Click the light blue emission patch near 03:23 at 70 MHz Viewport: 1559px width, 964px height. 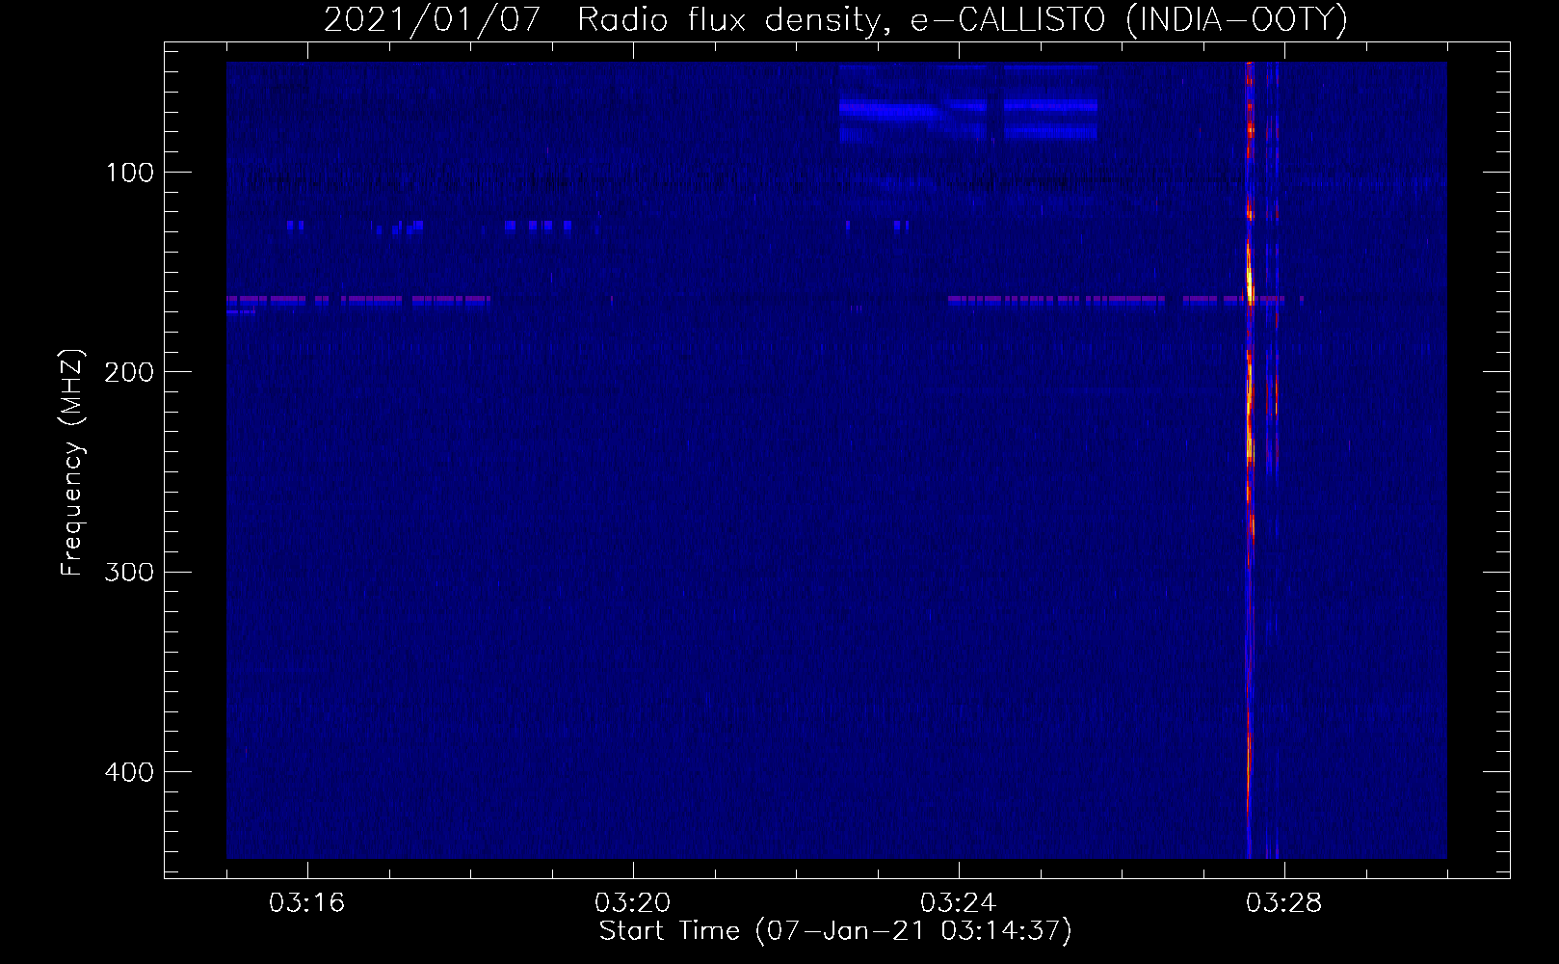888,109
